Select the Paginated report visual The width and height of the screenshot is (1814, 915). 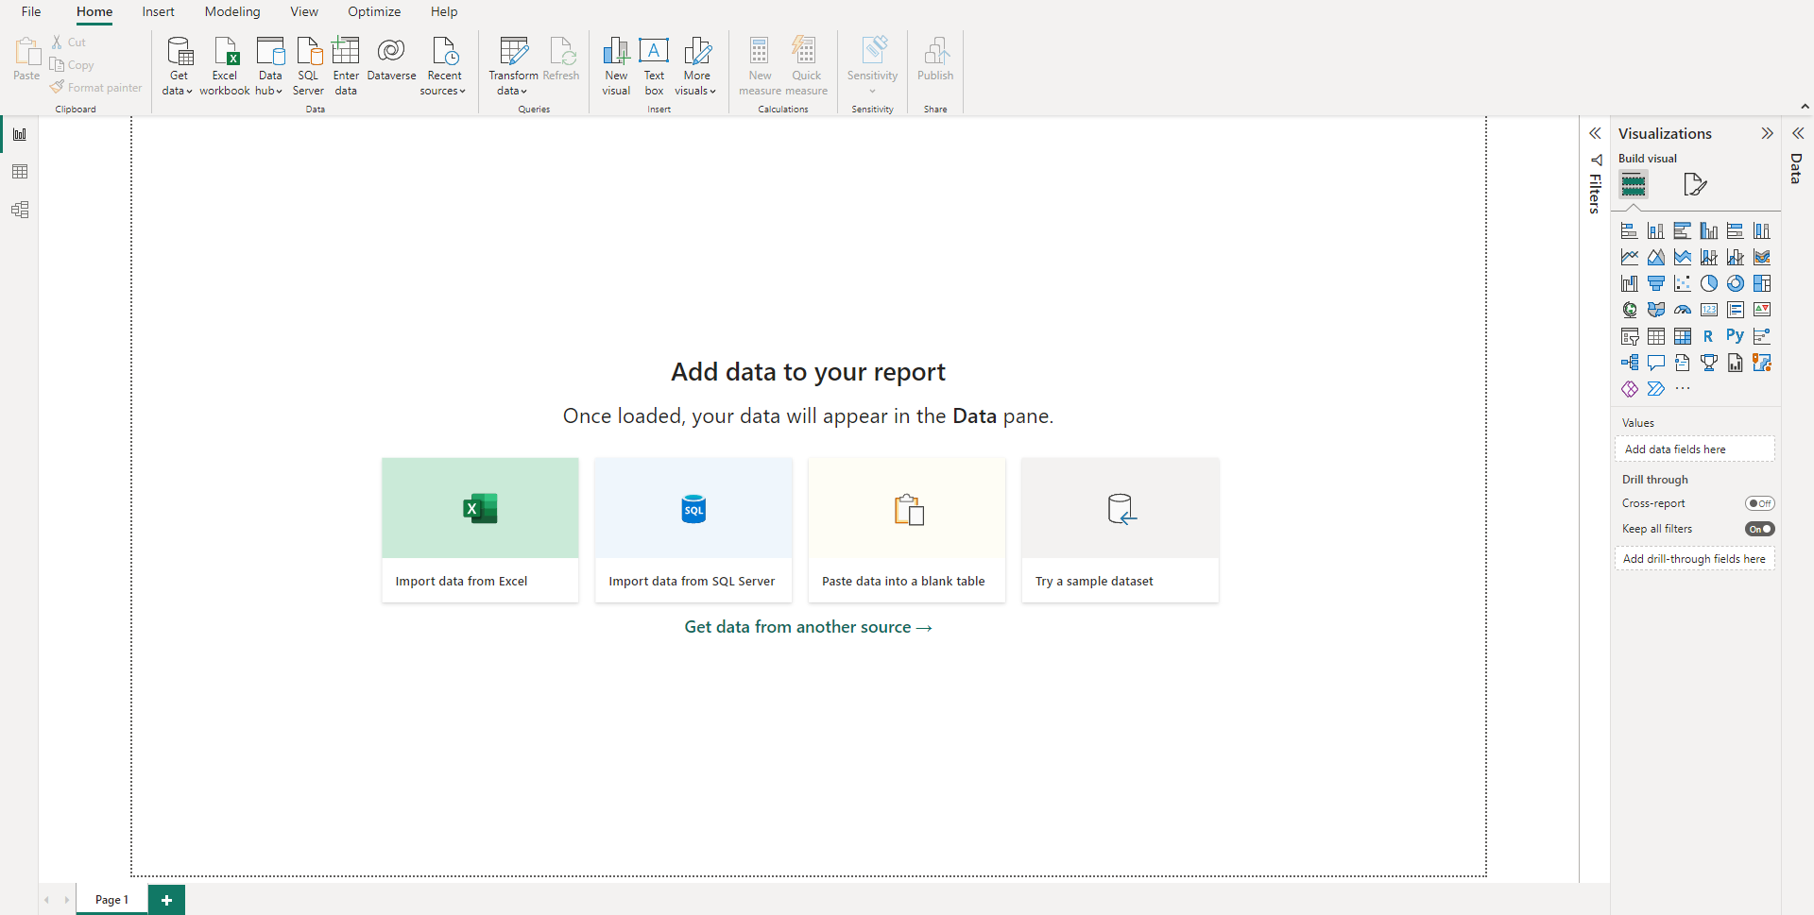tap(1736, 363)
